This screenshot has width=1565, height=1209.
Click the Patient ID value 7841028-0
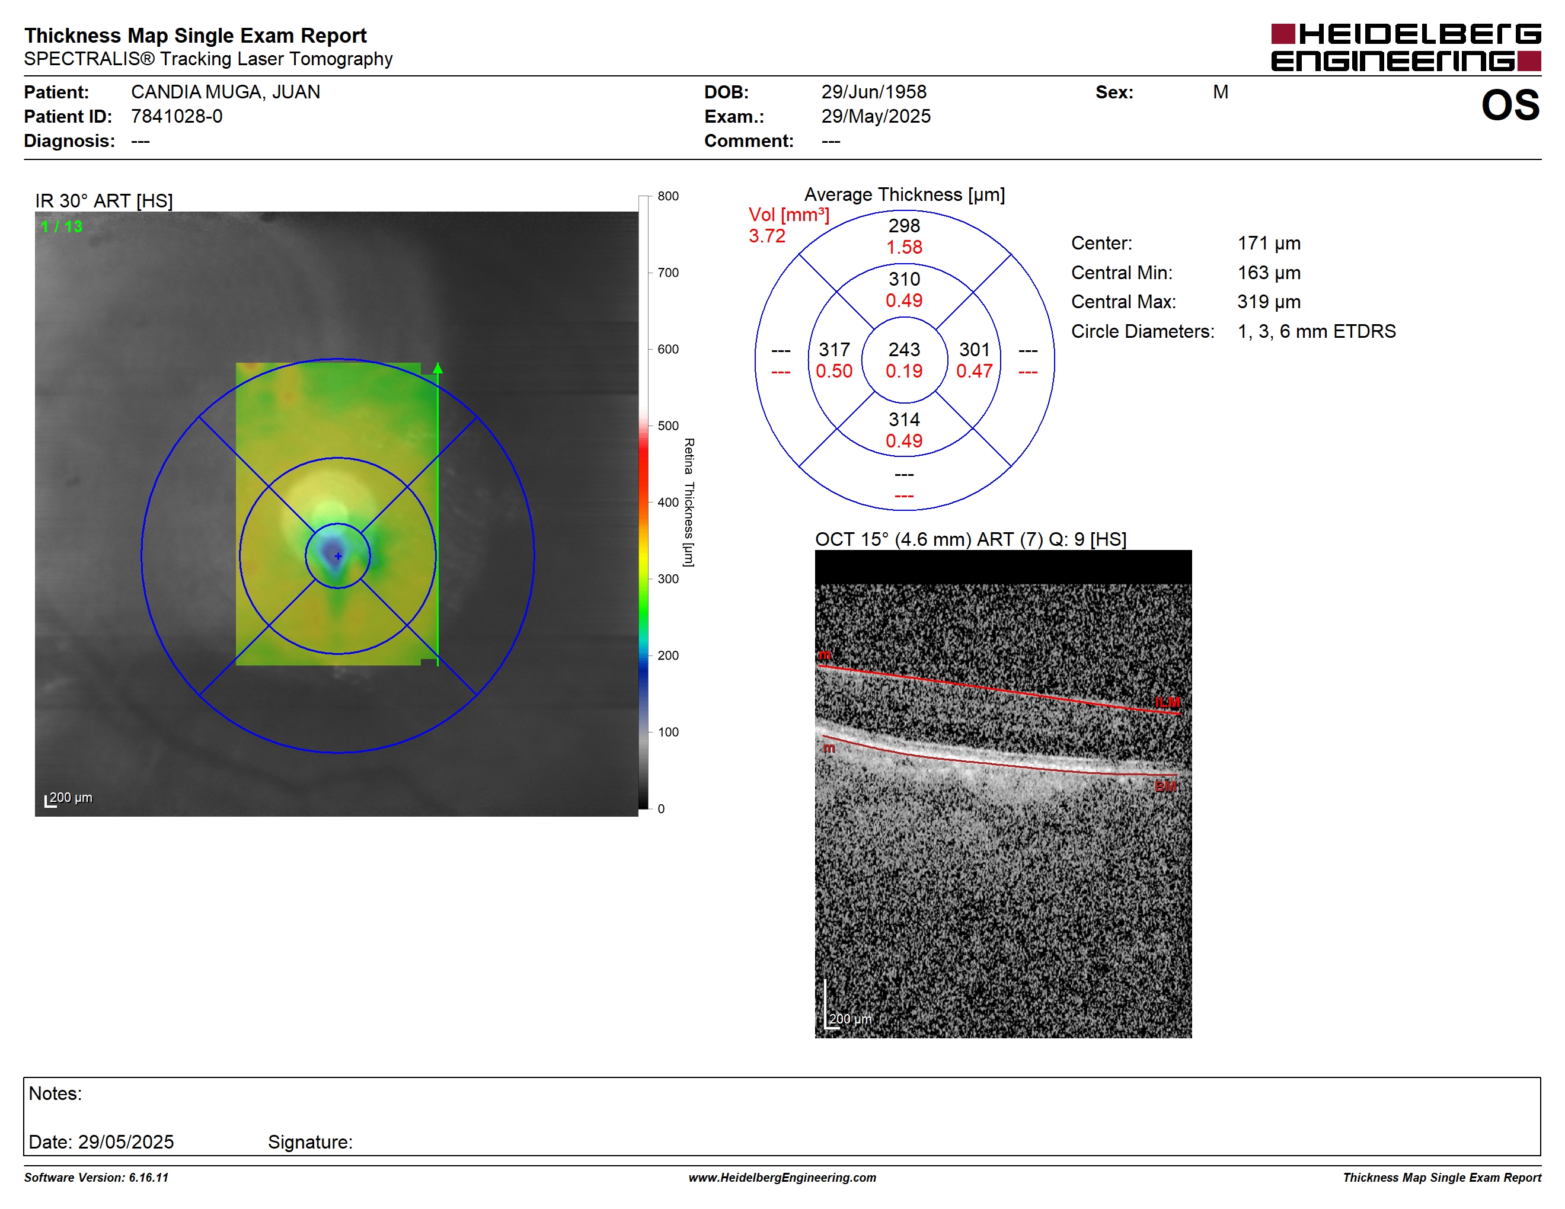[176, 117]
